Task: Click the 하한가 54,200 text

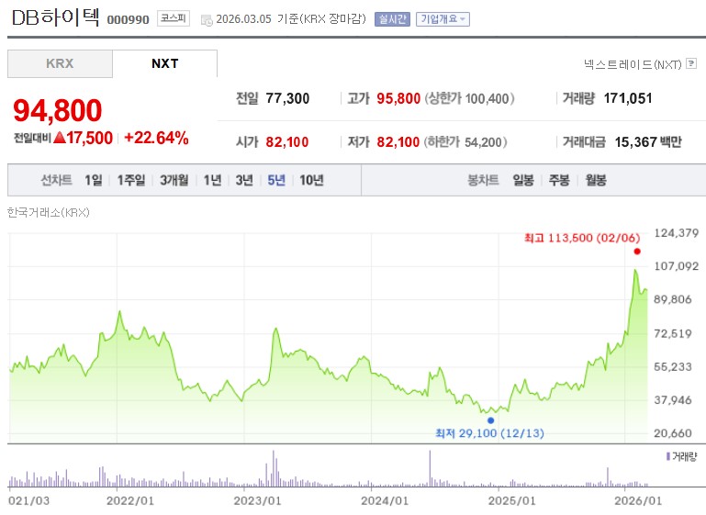Action: click(x=465, y=141)
